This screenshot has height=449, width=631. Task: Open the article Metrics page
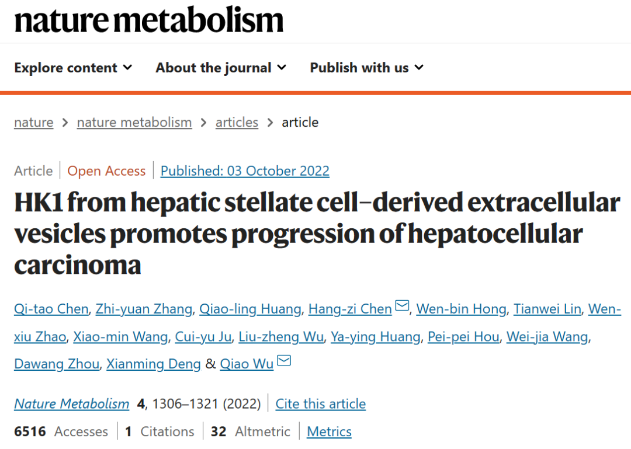pos(329,432)
